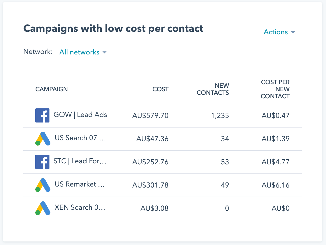
Task: Sort by the COST column header
Action: (160, 89)
